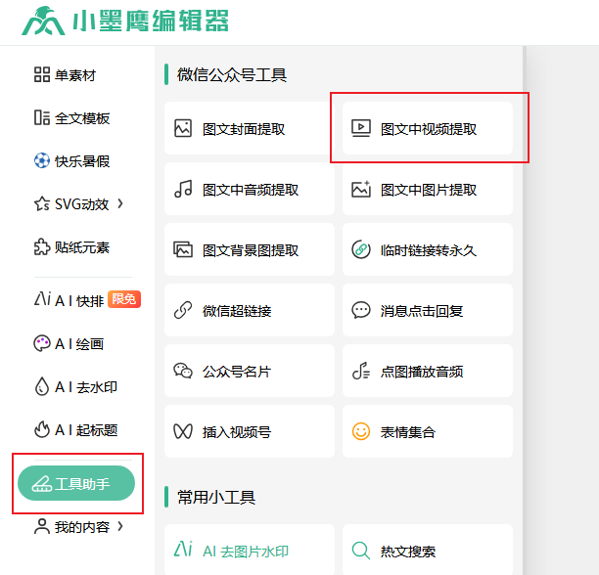This screenshot has width=599, height=575.
Task: Open the 贴纸元素 puzzle piece icon
Action: (x=42, y=247)
